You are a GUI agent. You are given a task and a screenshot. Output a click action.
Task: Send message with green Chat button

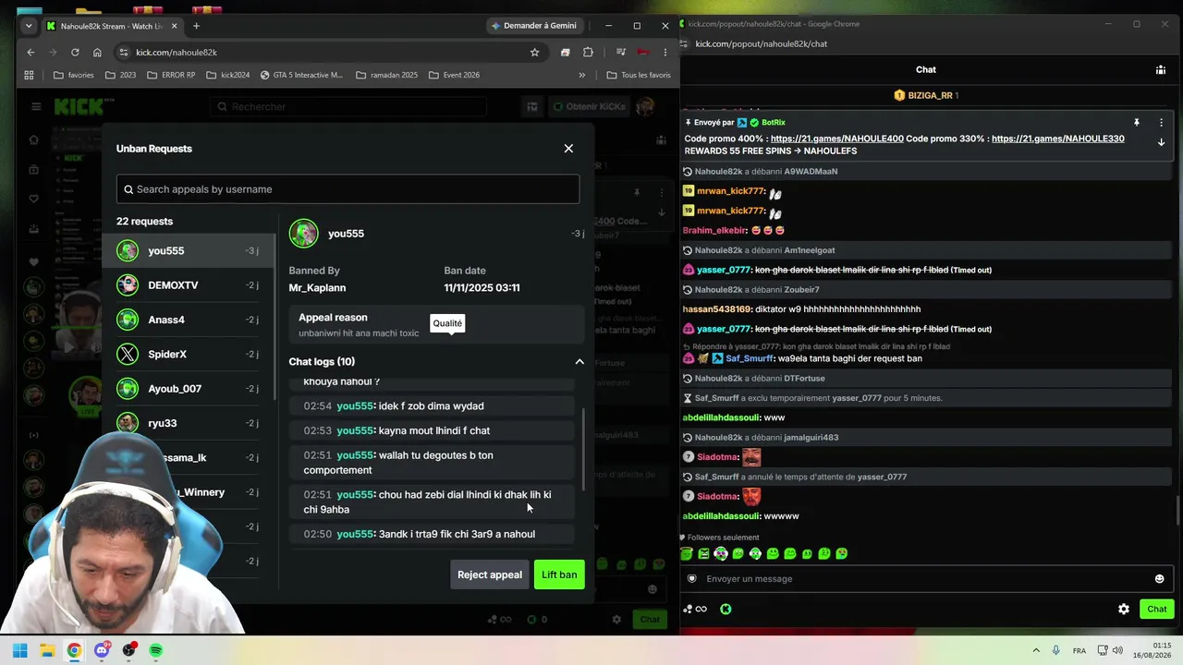click(x=1157, y=609)
